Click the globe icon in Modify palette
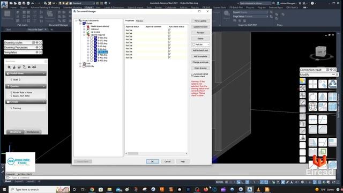Screen dimensions: 343x193 pyautogui.click(x=313, y=107)
